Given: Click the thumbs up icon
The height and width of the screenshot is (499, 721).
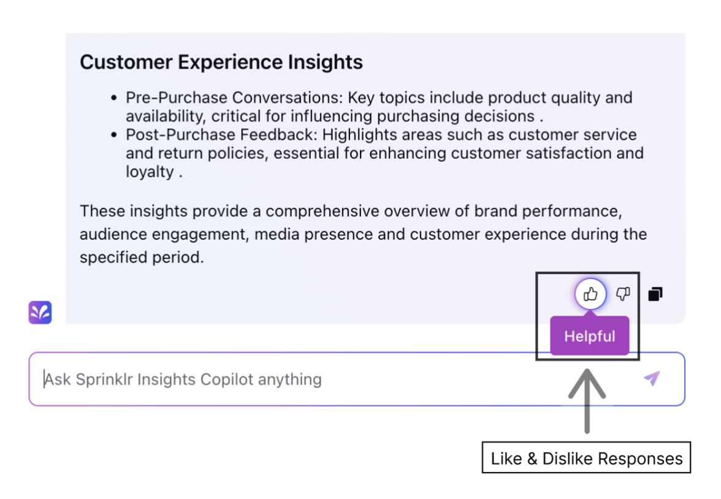Looking at the screenshot, I should 590,294.
